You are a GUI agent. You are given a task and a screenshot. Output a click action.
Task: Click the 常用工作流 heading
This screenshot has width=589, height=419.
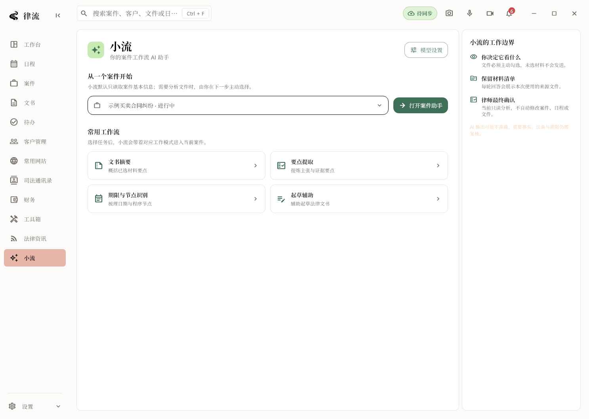[x=103, y=132]
